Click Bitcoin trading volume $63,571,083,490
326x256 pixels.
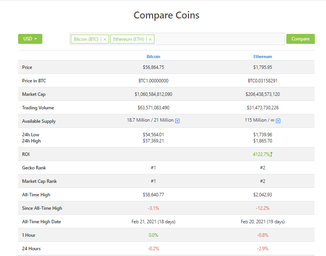click(154, 108)
